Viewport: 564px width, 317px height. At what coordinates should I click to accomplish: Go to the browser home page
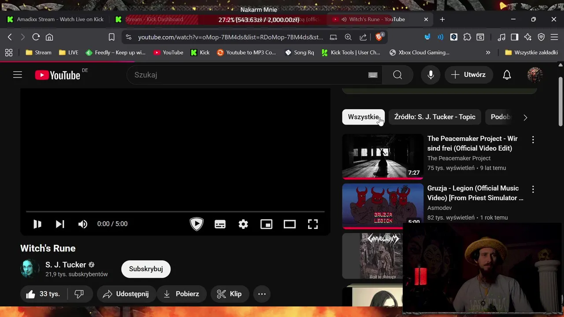pos(49,37)
